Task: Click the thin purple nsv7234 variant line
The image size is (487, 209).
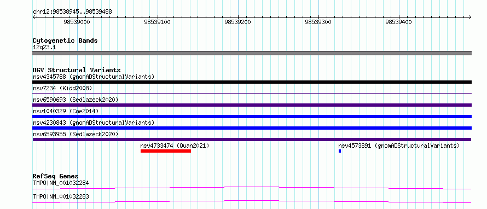Action: coord(252,93)
